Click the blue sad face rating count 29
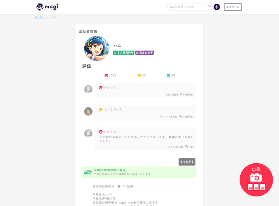This screenshot has height=206, width=279. pos(171,76)
